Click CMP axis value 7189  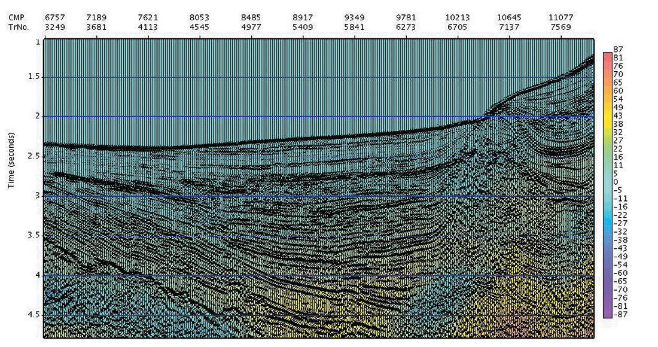tap(96, 17)
